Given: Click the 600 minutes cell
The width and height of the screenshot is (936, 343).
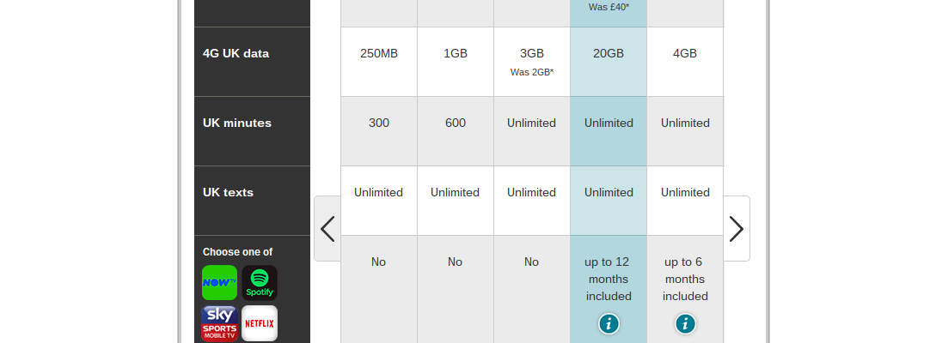Looking at the screenshot, I should click(456, 131).
